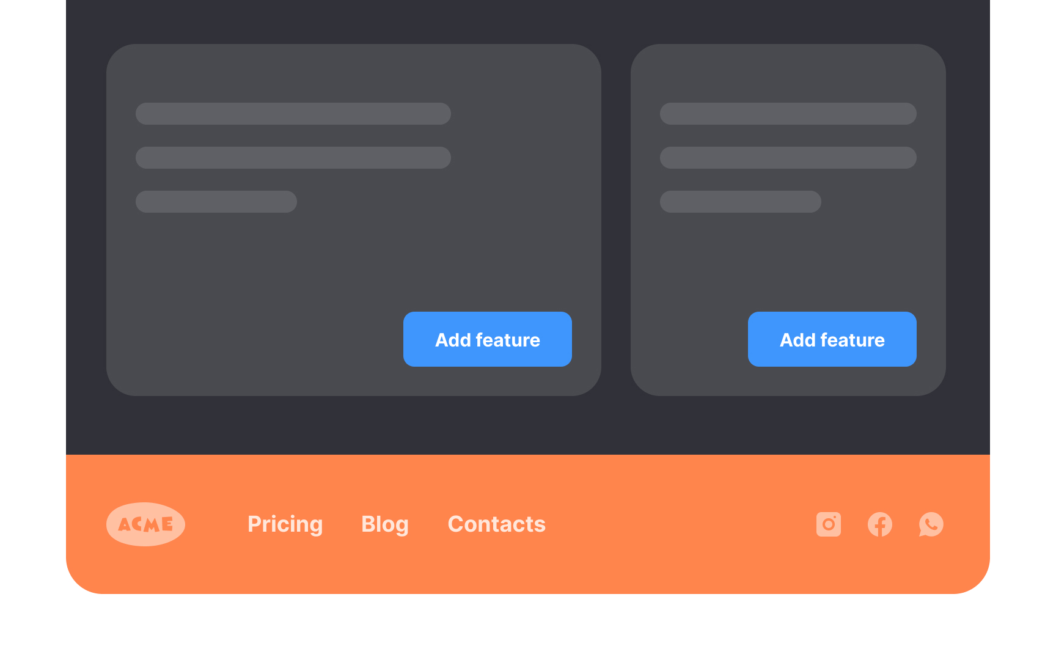Click Add feature on the right card
The width and height of the screenshot is (1056, 660).
click(832, 339)
